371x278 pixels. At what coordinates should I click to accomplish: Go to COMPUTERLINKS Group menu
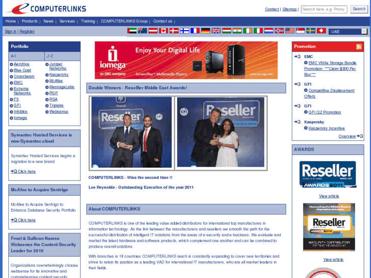point(124,21)
